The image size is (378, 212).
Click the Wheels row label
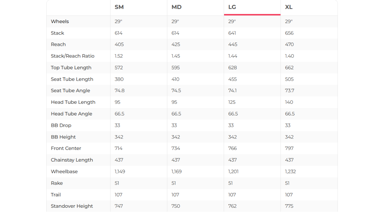(x=60, y=21)
